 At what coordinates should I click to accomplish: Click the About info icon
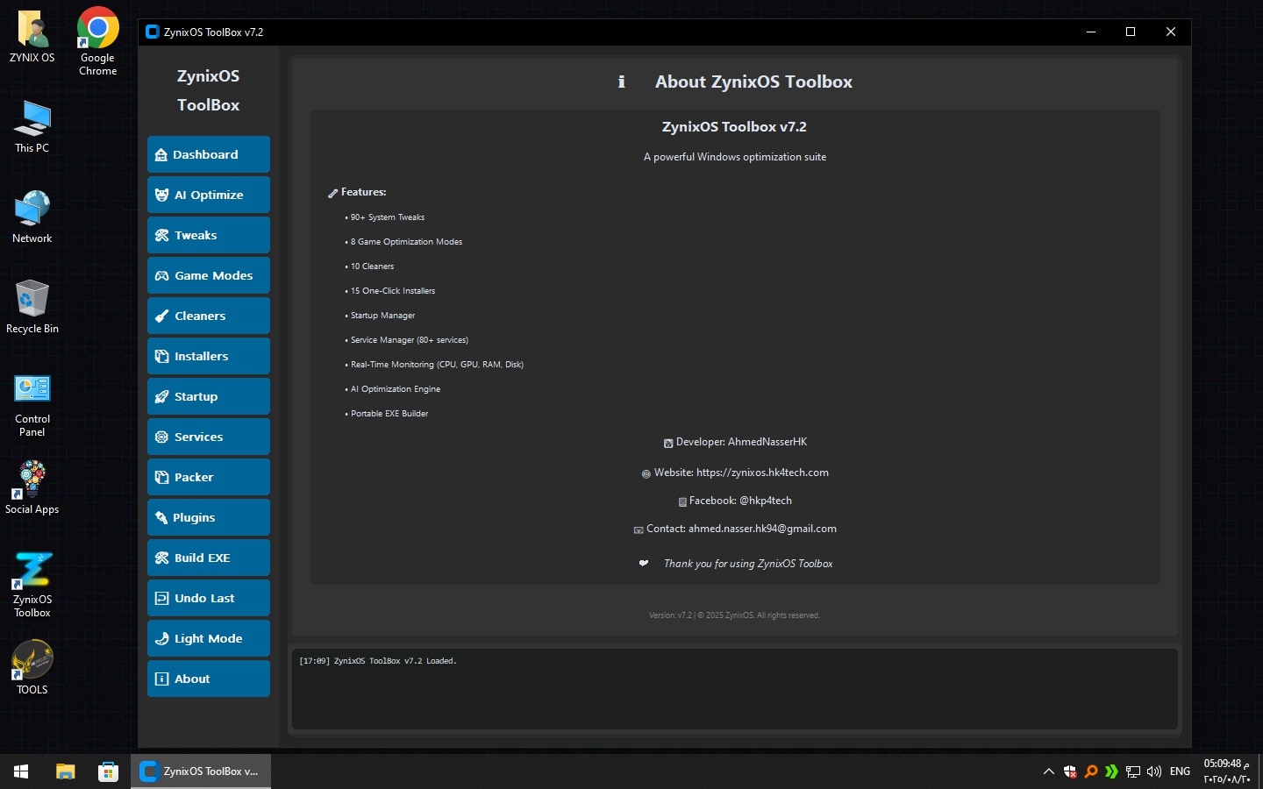pos(161,679)
